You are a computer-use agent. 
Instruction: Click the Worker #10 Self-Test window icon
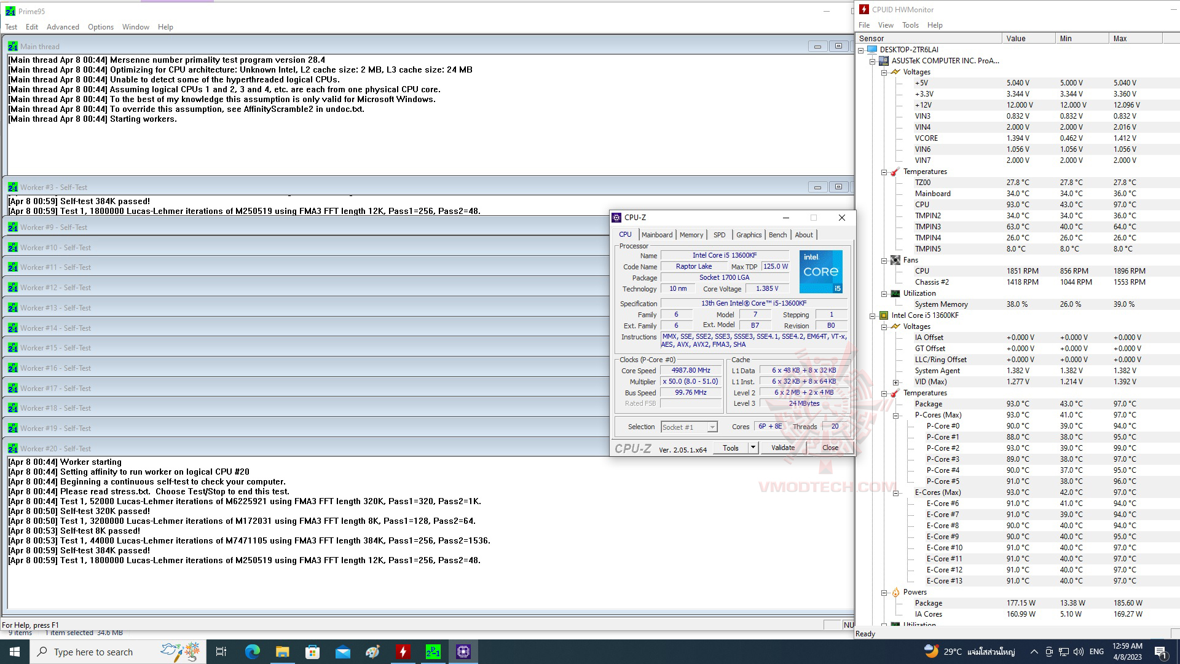(x=13, y=248)
